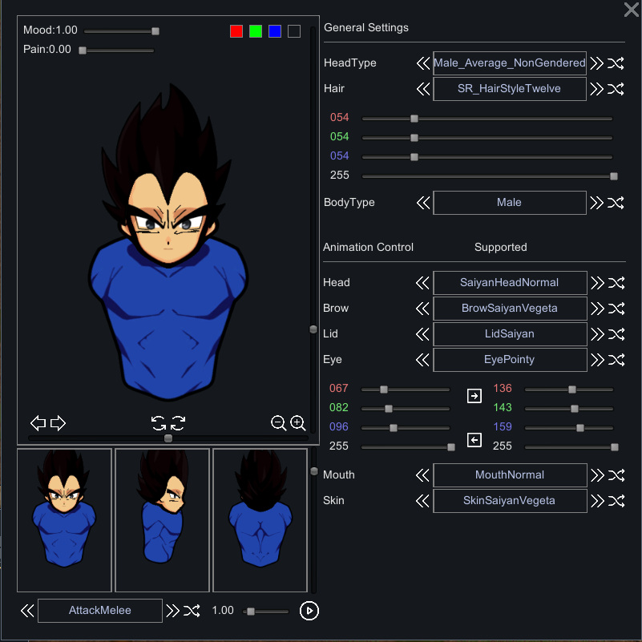Go to next BodyType
This screenshot has height=642, width=642.
(596, 203)
